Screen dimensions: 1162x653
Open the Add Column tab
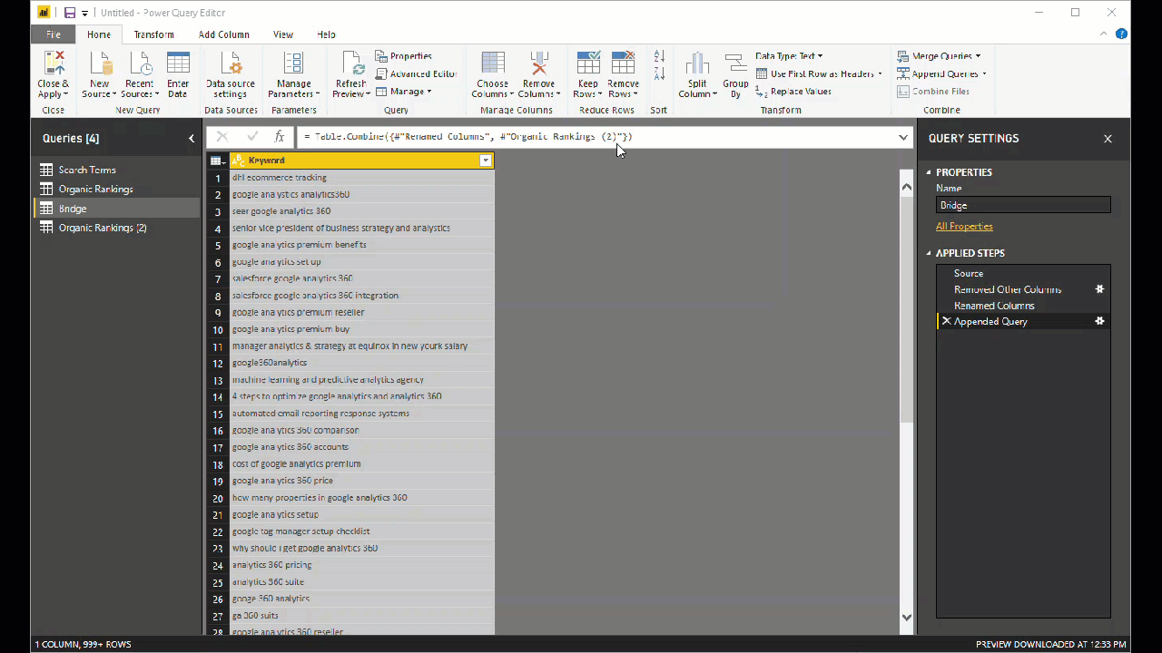click(223, 34)
